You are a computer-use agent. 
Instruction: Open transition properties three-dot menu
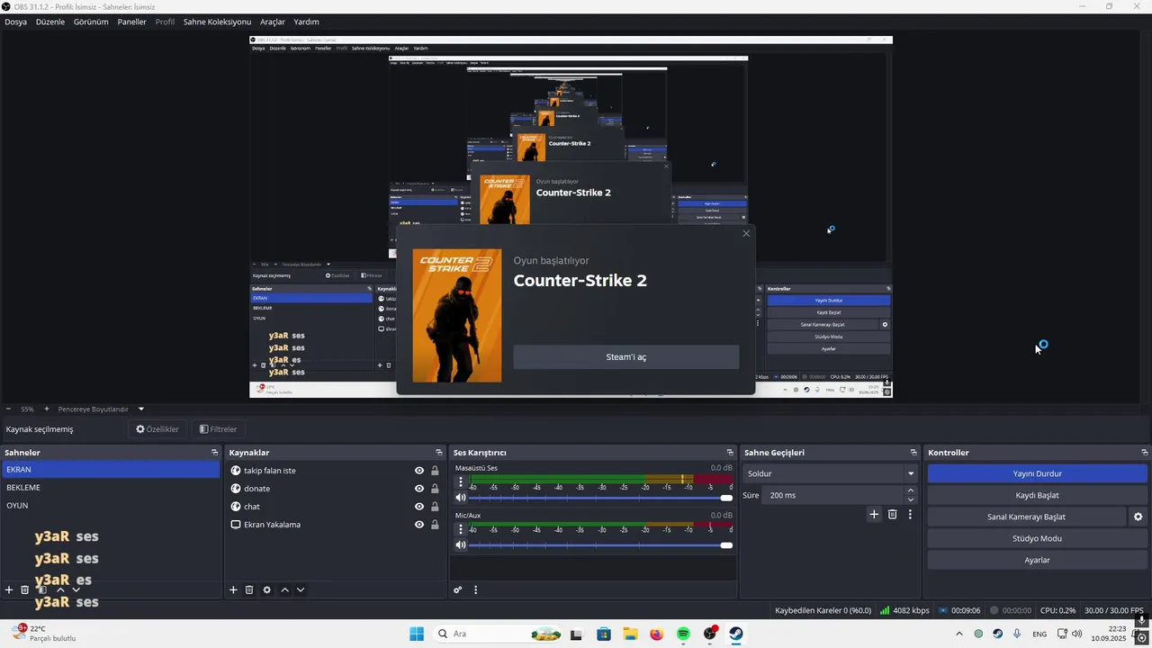point(910,514)
